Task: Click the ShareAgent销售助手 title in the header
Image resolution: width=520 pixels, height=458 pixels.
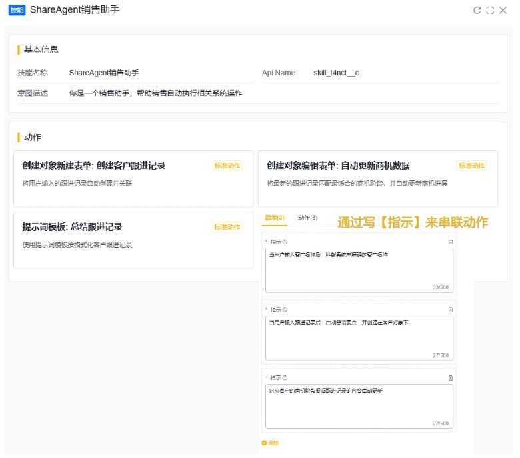Action: pos(75,10)
